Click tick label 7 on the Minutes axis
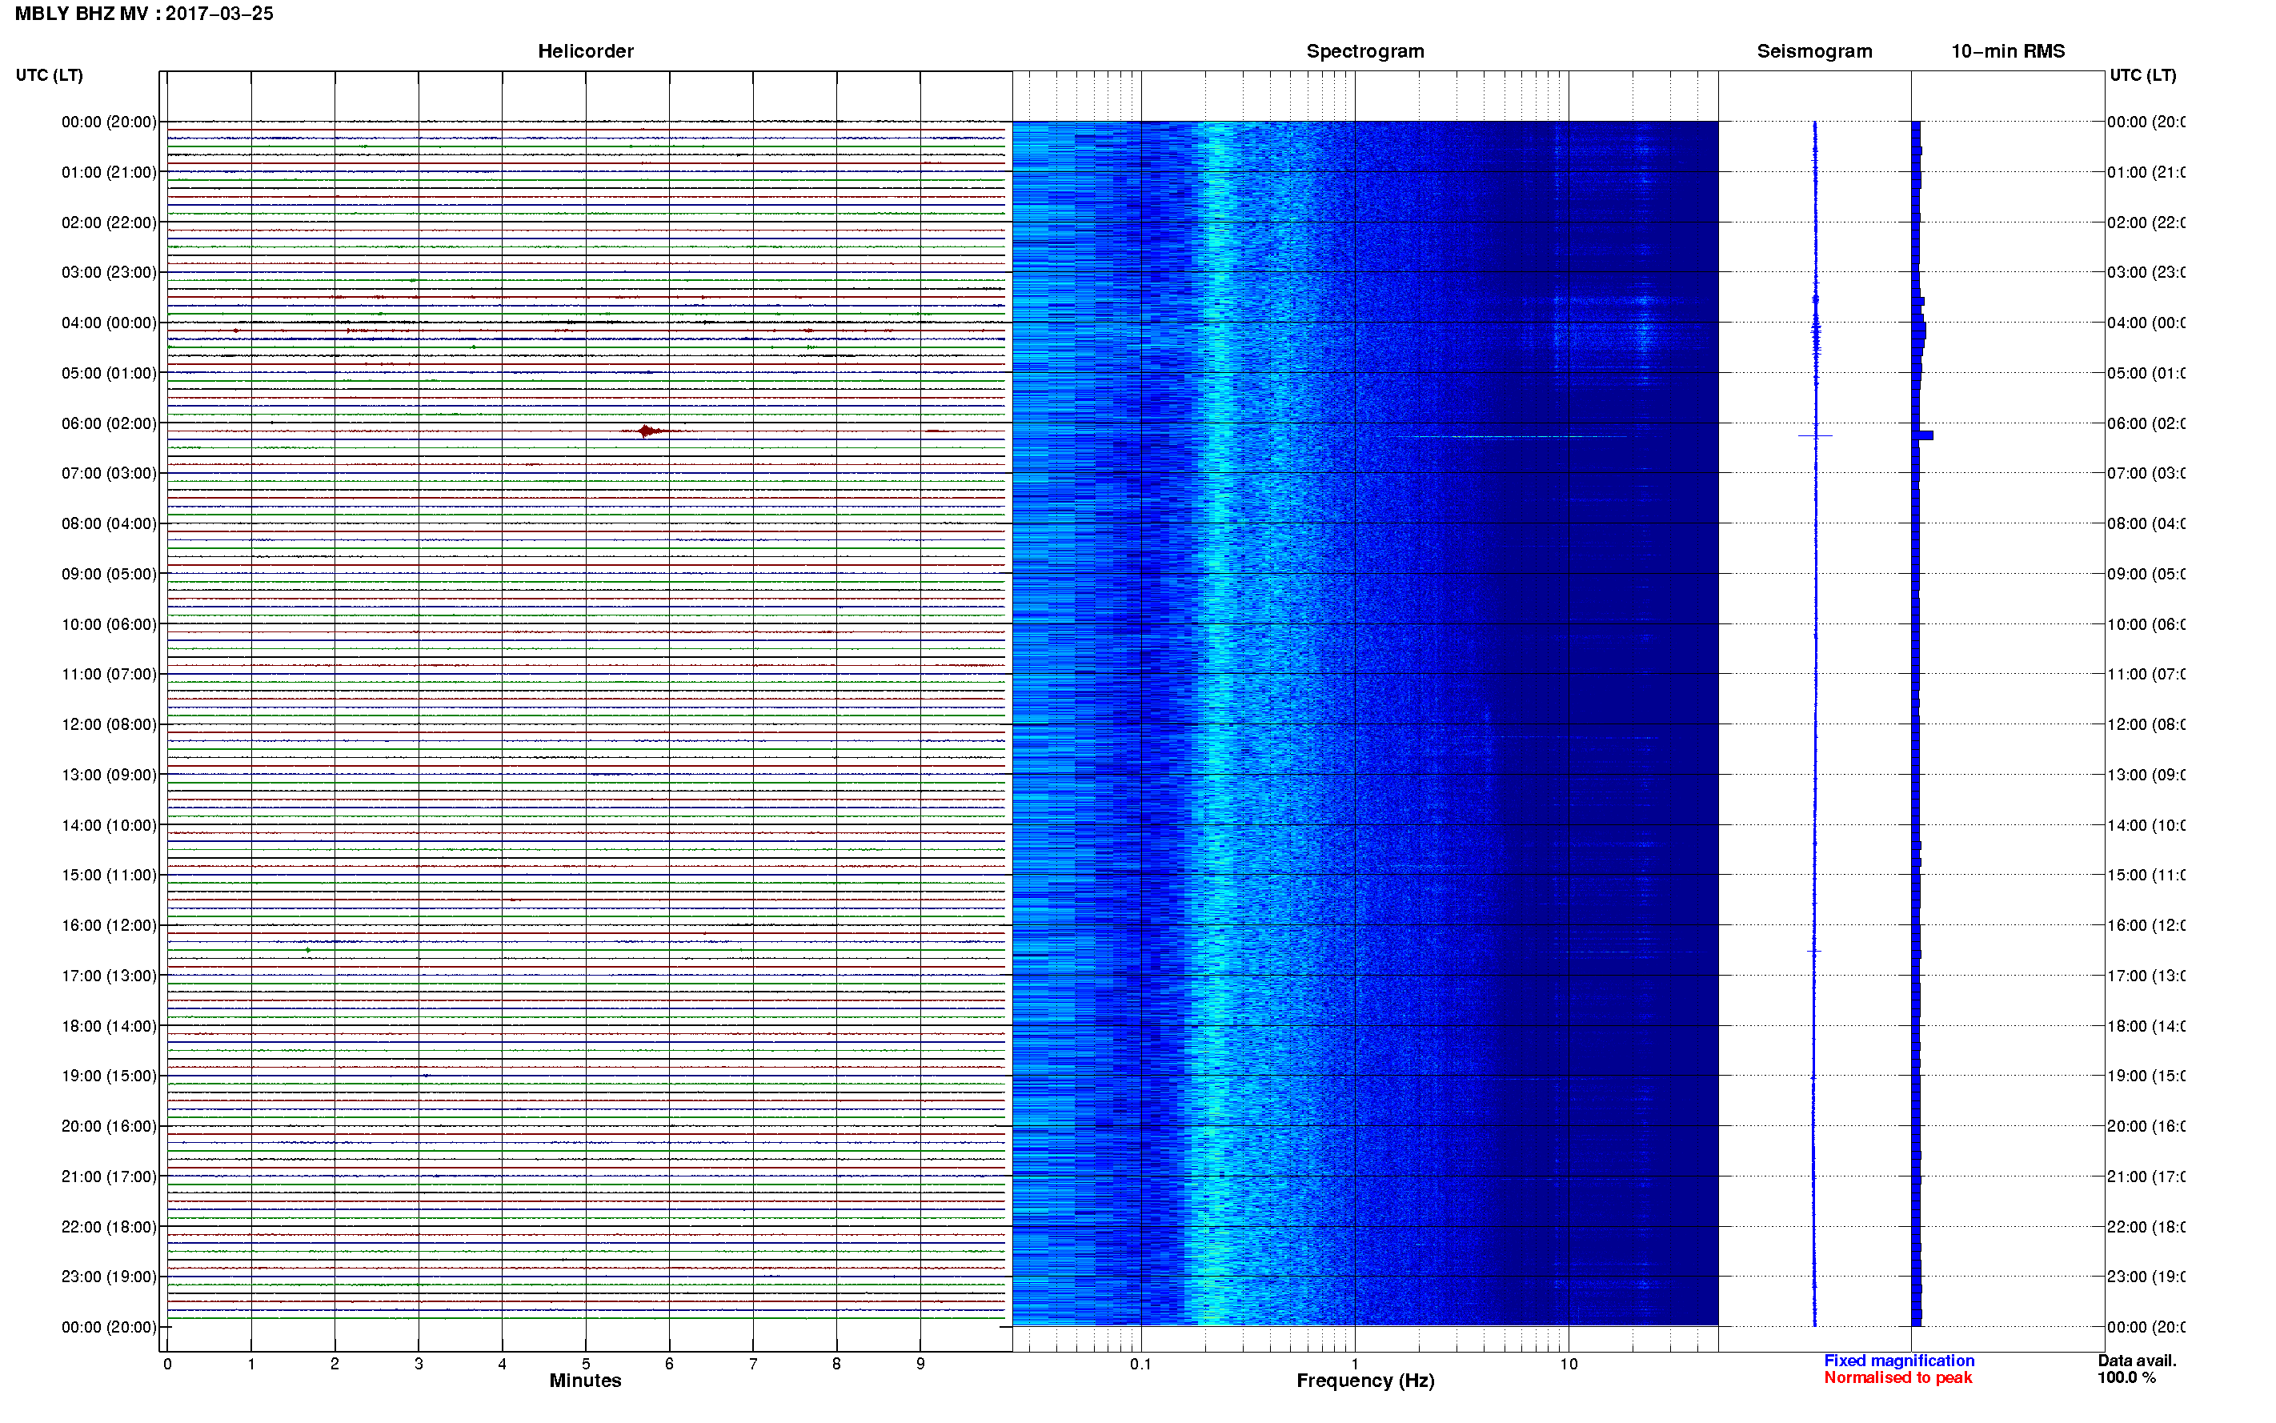 (x=753, y=1365)
